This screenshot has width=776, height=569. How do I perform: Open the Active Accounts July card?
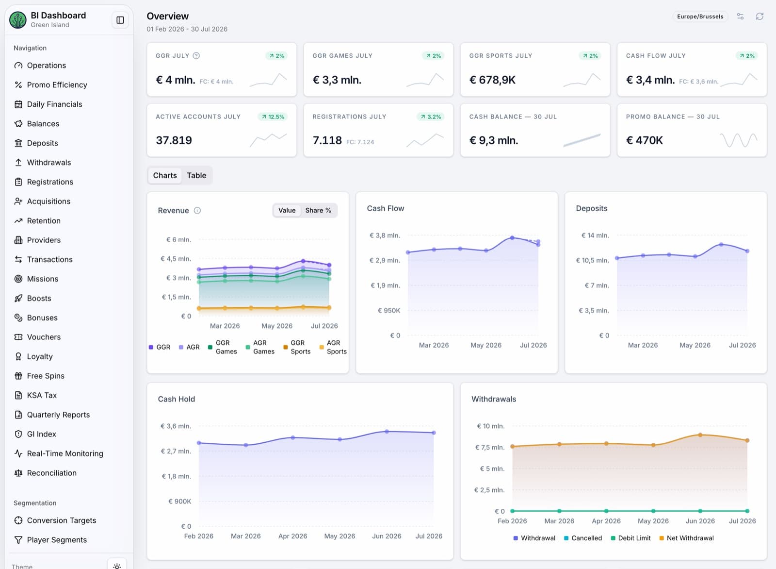222,130
